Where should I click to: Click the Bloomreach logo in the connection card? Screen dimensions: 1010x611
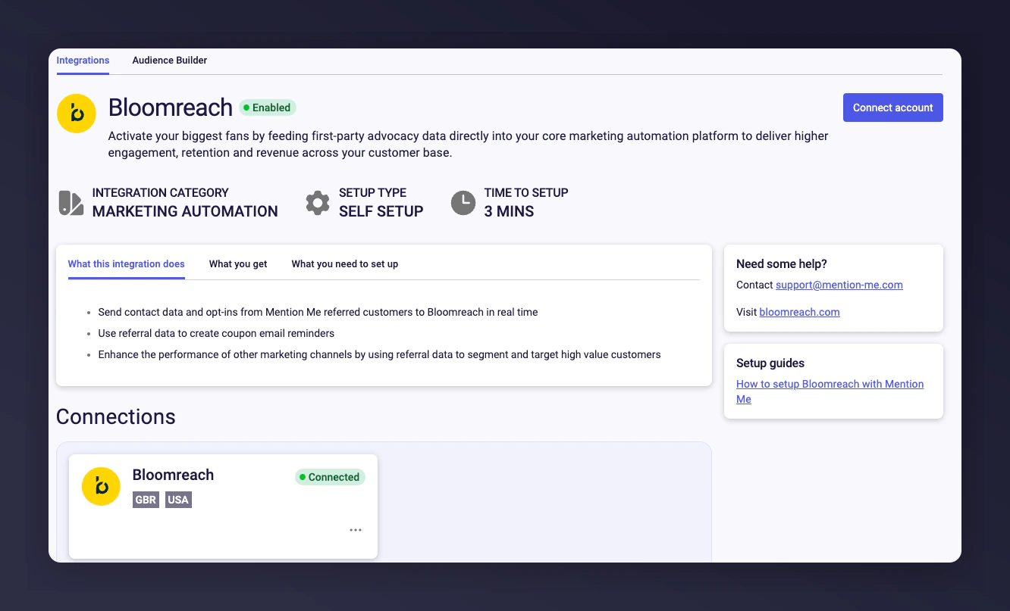click(101, 486)
